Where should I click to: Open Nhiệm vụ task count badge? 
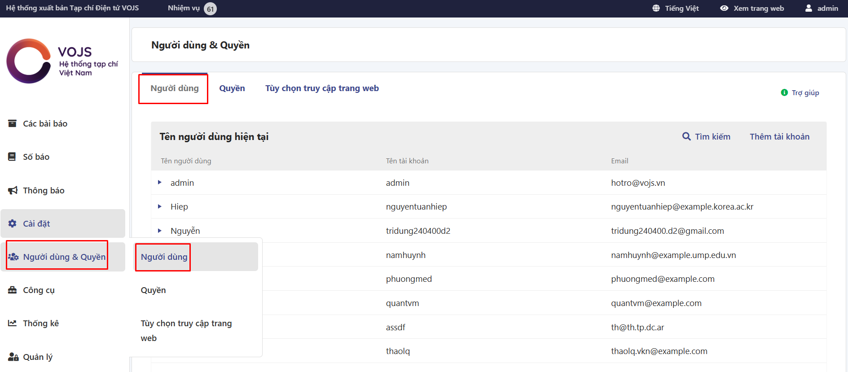click(210, 9)
